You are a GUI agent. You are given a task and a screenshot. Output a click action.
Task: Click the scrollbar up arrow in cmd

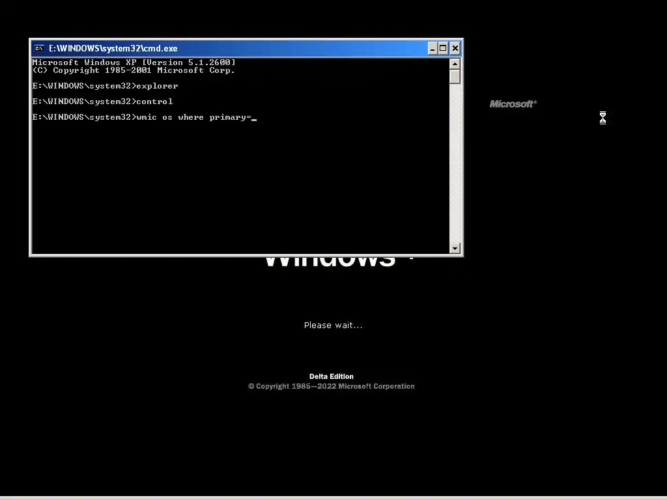pyautogui.click(x=455, y=64)
